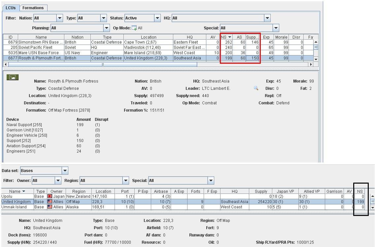This screenshot has height=247, width=376.
Task: Sort the bases table by Supply column header
Action: coord(261,192)
